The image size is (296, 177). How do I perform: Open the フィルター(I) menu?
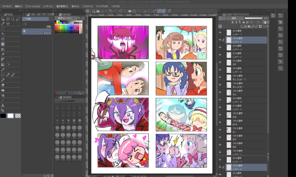coord(88,6)
